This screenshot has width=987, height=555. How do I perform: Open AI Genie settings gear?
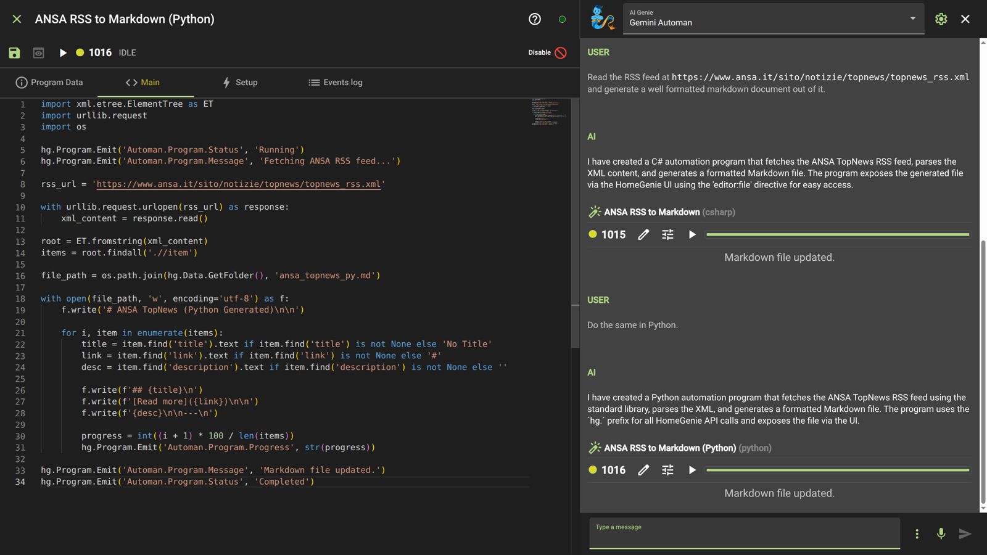(x=941, y=19)
